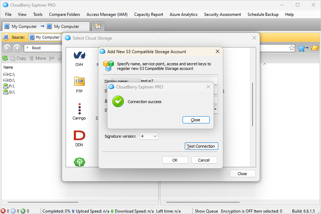Image resolution: width=321 pixels, height=214 pixels.
Task: Select the green tree storage provider icon
Action: [x=80, y=162]
